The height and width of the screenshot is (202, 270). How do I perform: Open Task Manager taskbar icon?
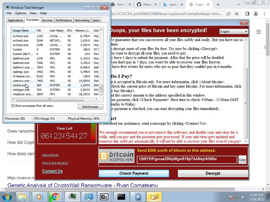click(72, 197)
